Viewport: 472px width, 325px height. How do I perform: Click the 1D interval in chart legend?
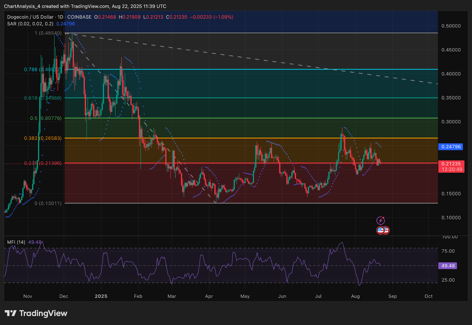click(x=60, y=17)
